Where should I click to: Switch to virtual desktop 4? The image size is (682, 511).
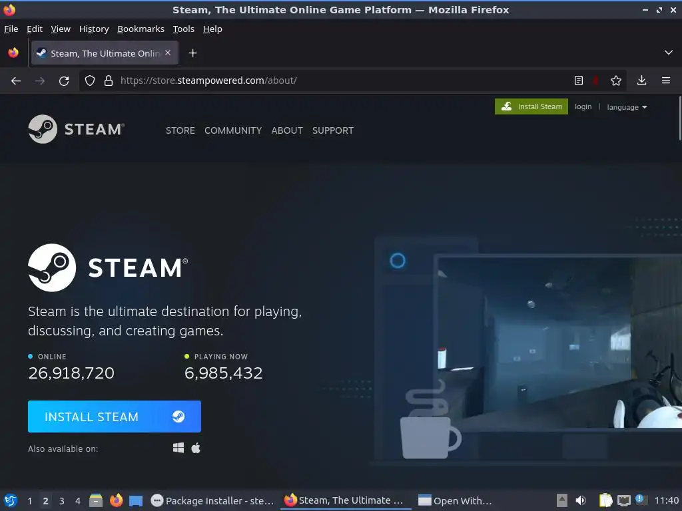tap(78, 501)
